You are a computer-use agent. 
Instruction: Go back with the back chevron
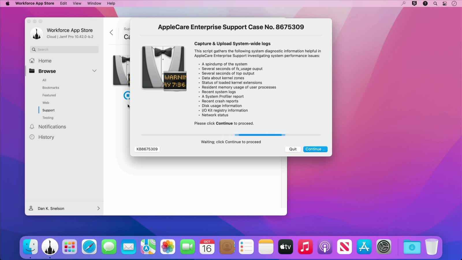click(x=111, y=32)
